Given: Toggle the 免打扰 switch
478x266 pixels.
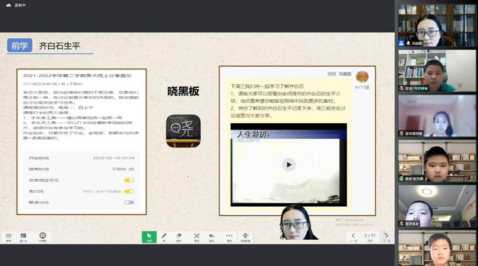Looking at the screenshot, I should 129,191.
